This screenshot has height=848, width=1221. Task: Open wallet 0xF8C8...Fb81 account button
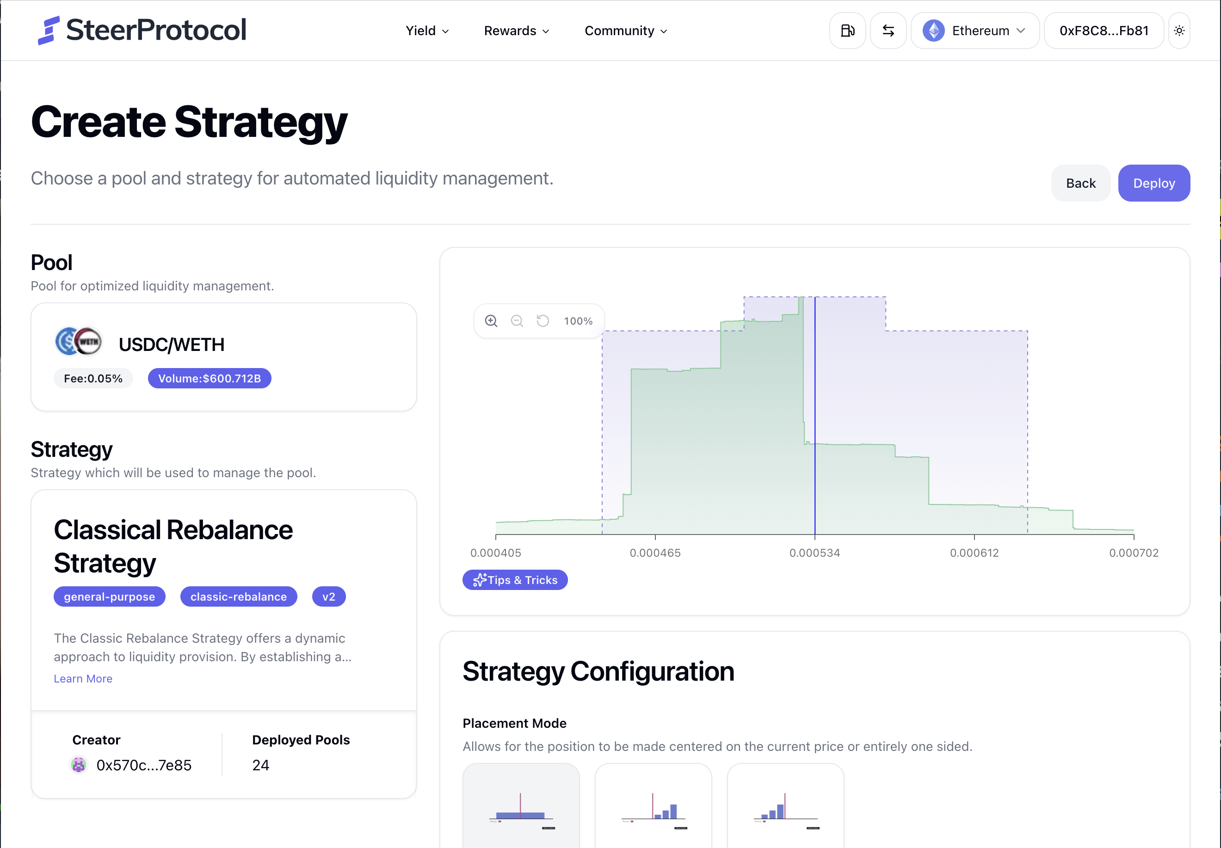(x=1104, y=31)
